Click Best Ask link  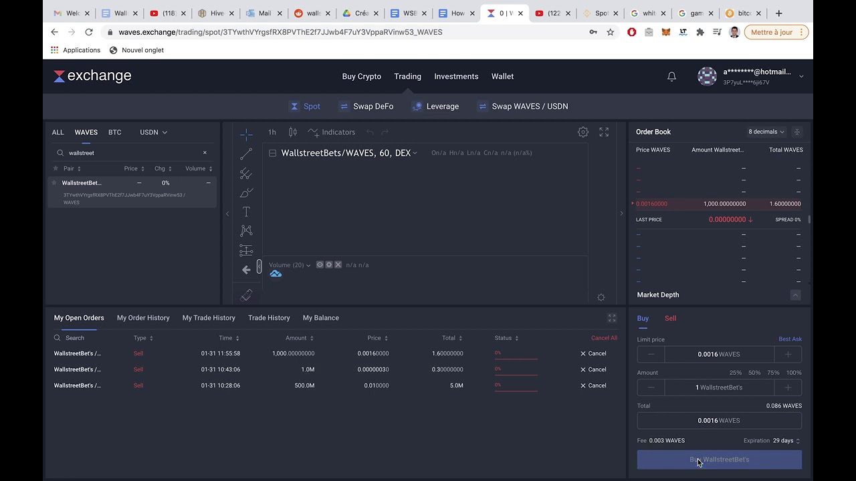790,339
